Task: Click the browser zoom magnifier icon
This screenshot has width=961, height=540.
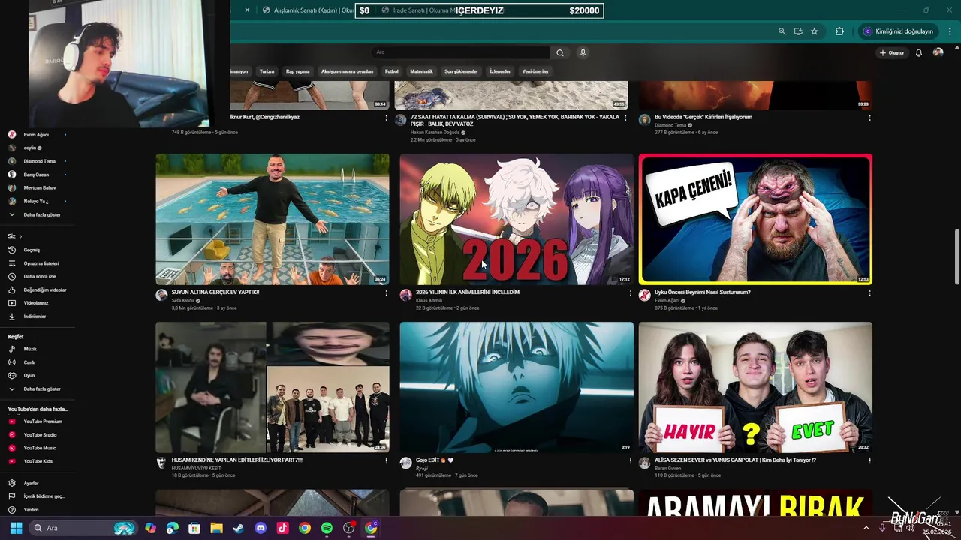Action: pyautogui.click(x=782, y=31)
